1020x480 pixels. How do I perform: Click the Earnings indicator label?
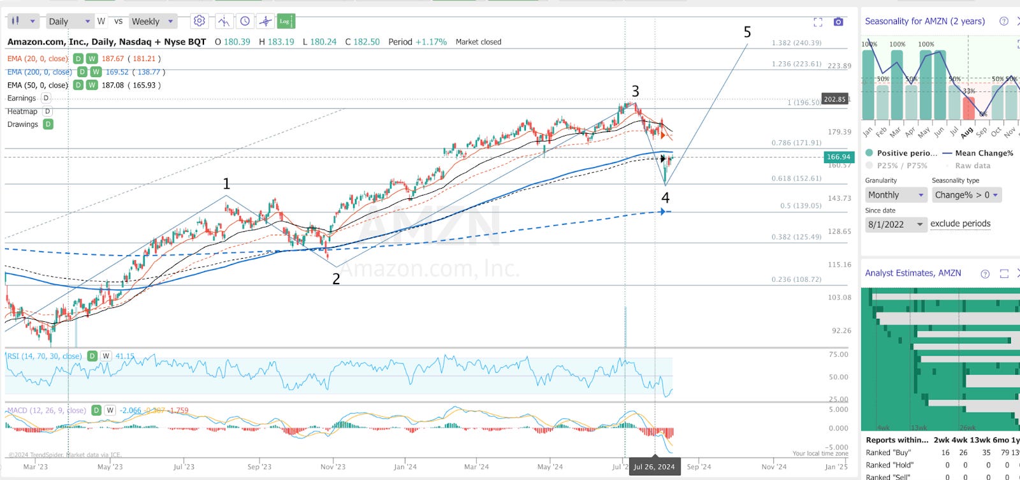[22, 98]
